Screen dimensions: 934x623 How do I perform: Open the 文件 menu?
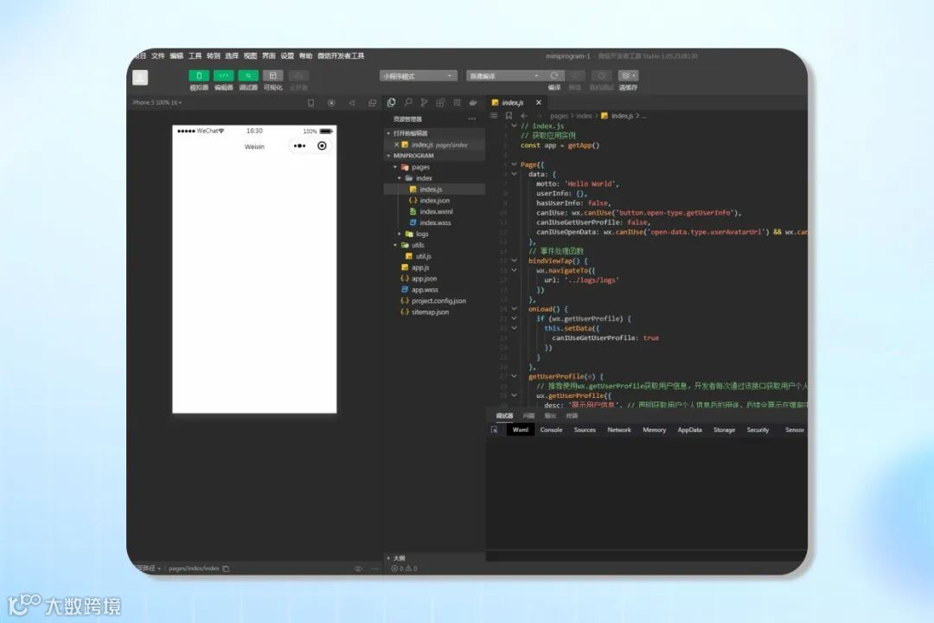pyautogui.click(x=158, y=55)
